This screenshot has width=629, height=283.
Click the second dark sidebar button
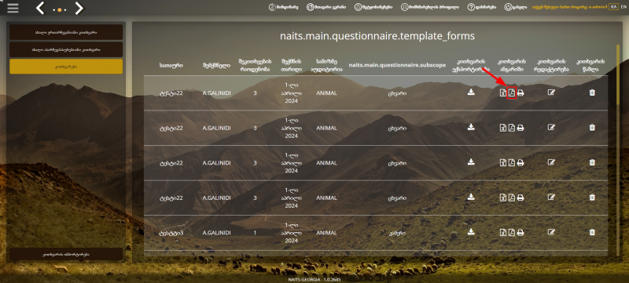66,49
